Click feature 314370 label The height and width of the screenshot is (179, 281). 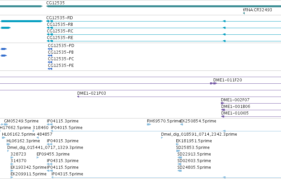pyautogui.click(x=18, y=161)
